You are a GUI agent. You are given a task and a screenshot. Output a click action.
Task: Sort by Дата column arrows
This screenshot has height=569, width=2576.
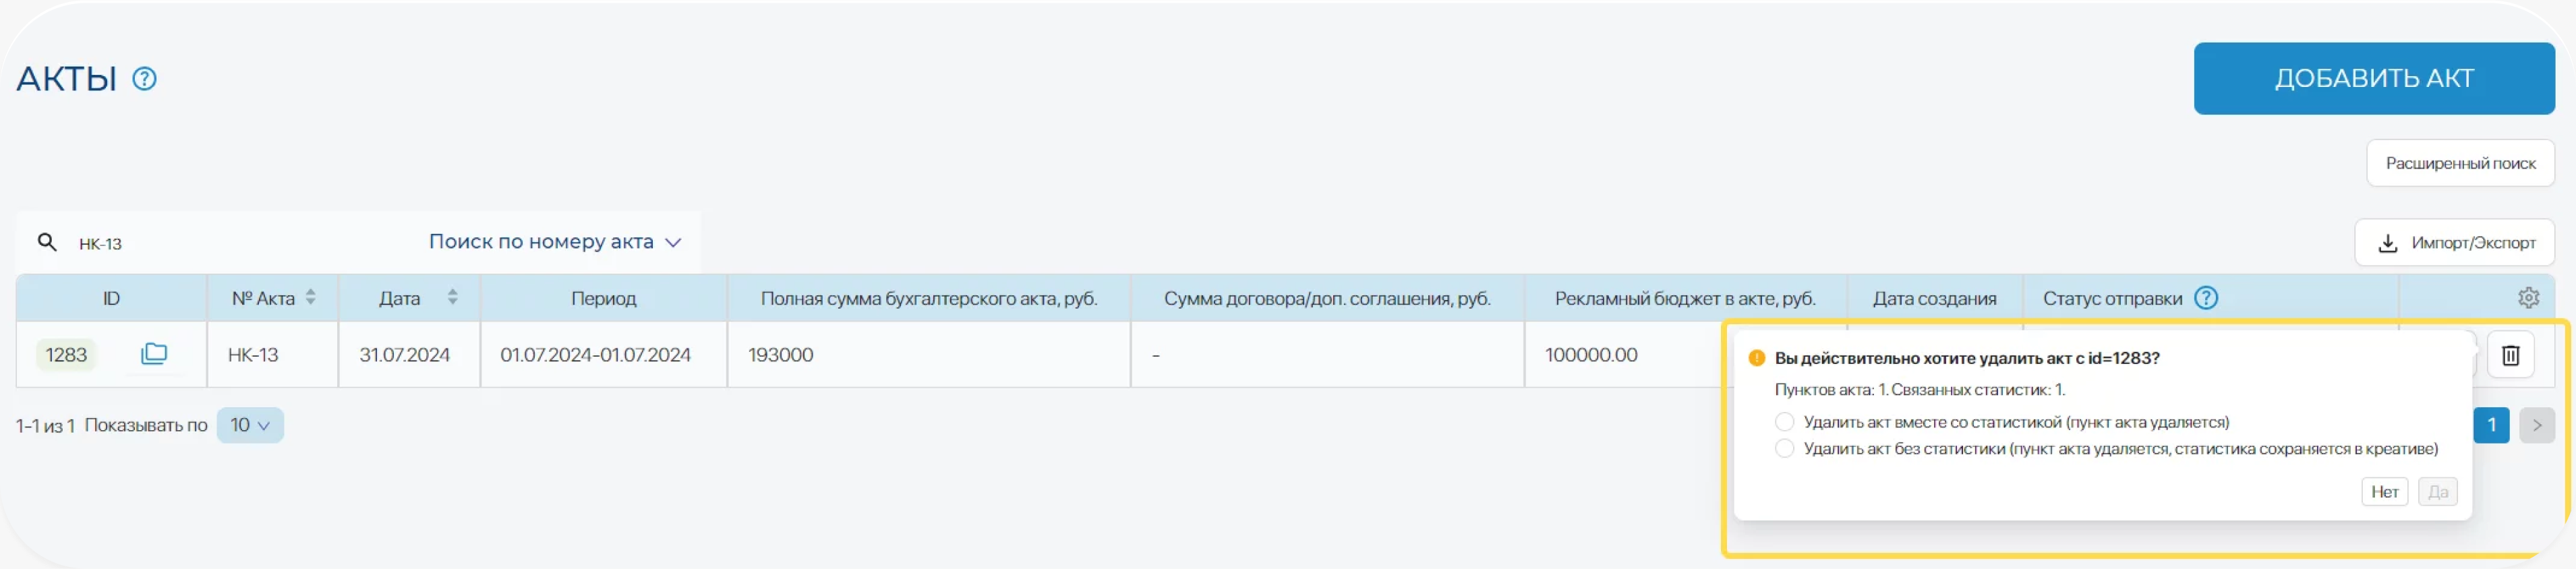(453, 298)
